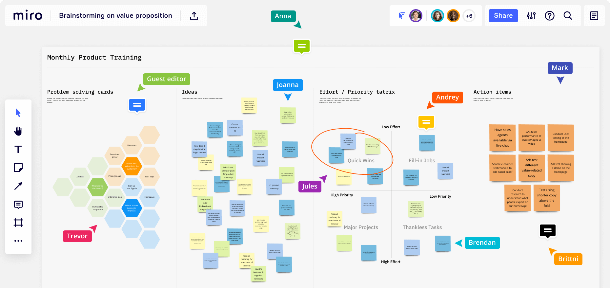Click the Share button
The height and width of the screenshot is (288, 610).
[x=503, y=16]
